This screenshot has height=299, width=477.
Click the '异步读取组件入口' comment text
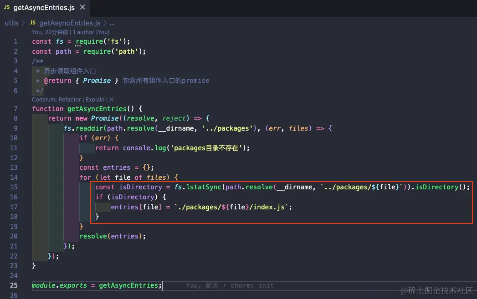(x=70, y=71)
